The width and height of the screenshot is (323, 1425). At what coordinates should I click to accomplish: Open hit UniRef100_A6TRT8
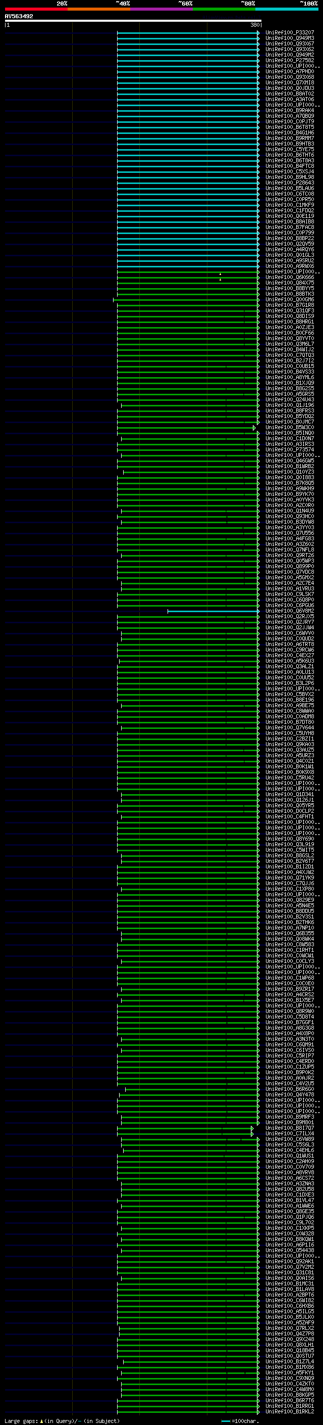[x=290, y=644]
